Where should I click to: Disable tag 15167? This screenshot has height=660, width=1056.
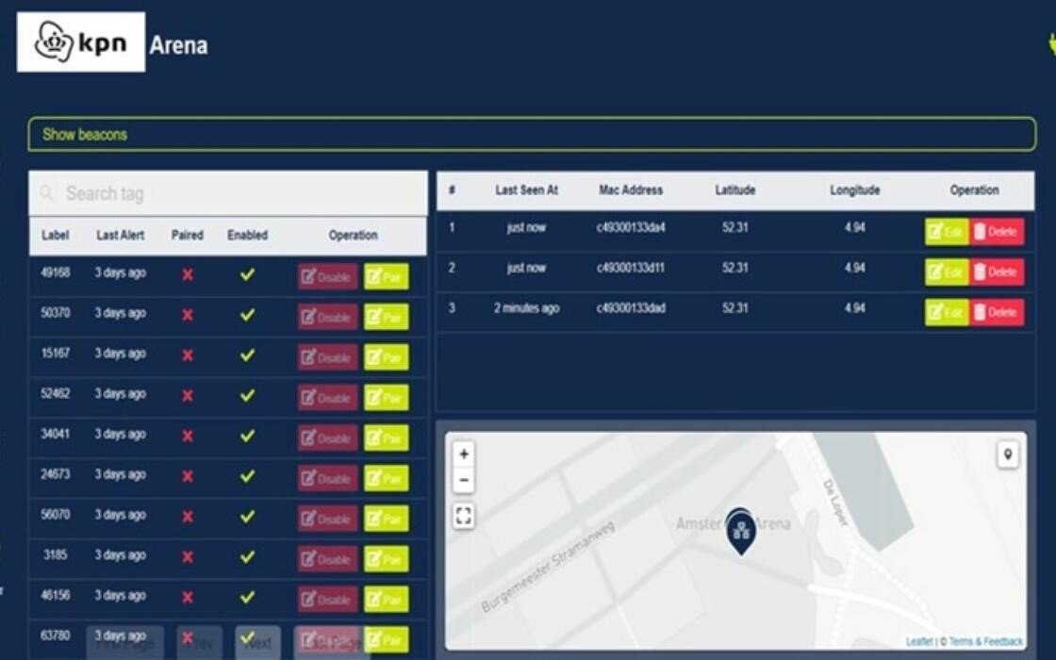tap(327, 357)
